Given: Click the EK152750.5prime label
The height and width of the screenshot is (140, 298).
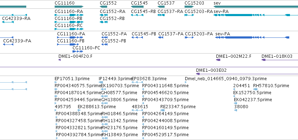Looking at the screenshot, I should pyautogui.click(x=252, y=93).
